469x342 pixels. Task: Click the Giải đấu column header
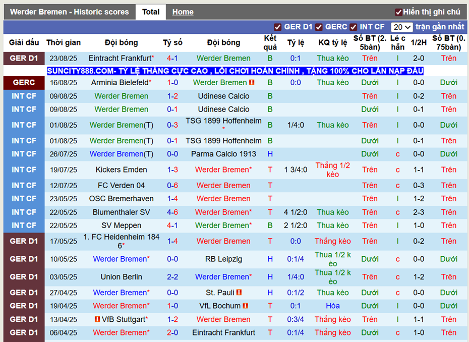pyautogui.click(x=24, y=42)
